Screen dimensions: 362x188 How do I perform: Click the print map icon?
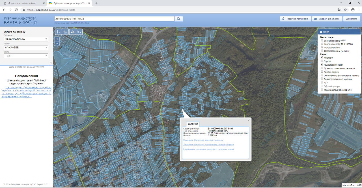click(x=73, y=32)
